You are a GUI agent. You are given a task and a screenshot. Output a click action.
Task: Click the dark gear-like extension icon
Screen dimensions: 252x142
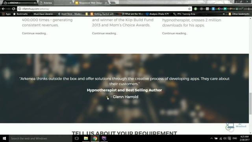coord(201,9)
